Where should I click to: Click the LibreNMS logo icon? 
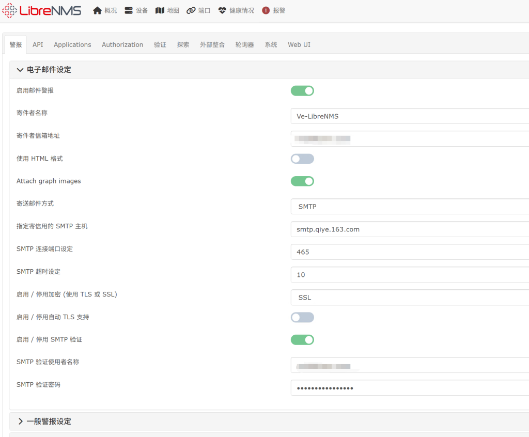pos(10,11)
